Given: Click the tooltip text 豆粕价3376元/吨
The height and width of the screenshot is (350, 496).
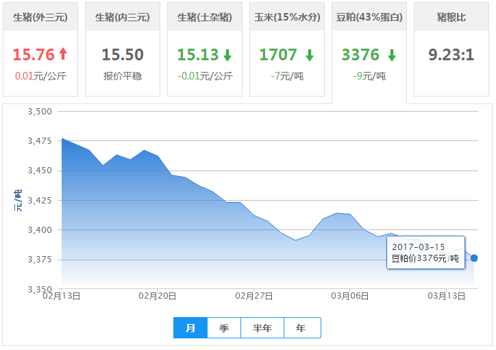Looking at the screenshot, I should click(x=425, y=258).
